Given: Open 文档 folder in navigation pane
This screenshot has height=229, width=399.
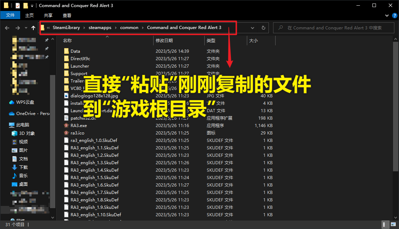Looking at the screenshot, I should click(x=23, y=159).
